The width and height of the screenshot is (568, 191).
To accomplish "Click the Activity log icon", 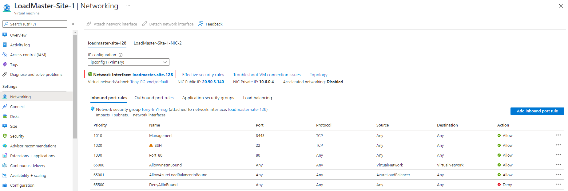I will 5,45.
